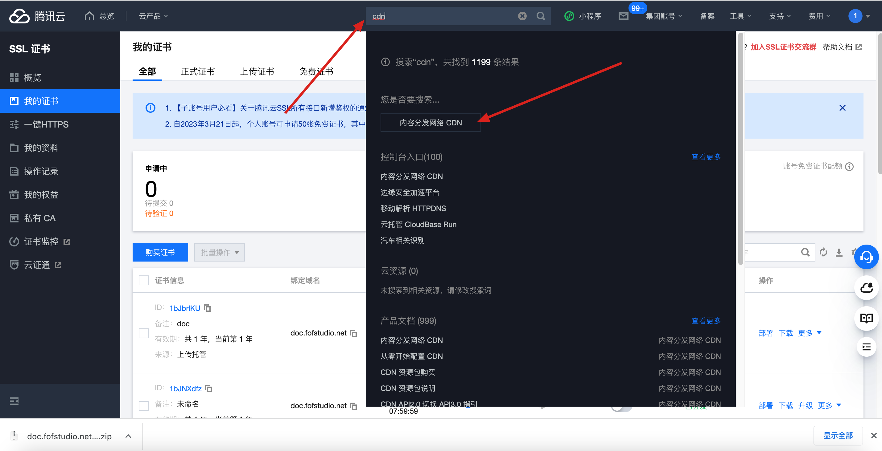Viewport: 882px width, 451px height.
Task: Open 概览 in the sidebar
Action: (60, 78)
